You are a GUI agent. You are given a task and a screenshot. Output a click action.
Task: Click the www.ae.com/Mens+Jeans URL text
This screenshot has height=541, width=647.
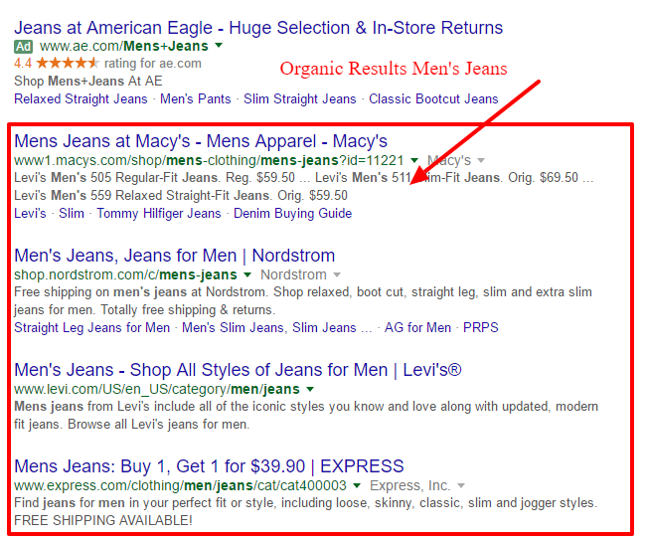tap(124, 47)
